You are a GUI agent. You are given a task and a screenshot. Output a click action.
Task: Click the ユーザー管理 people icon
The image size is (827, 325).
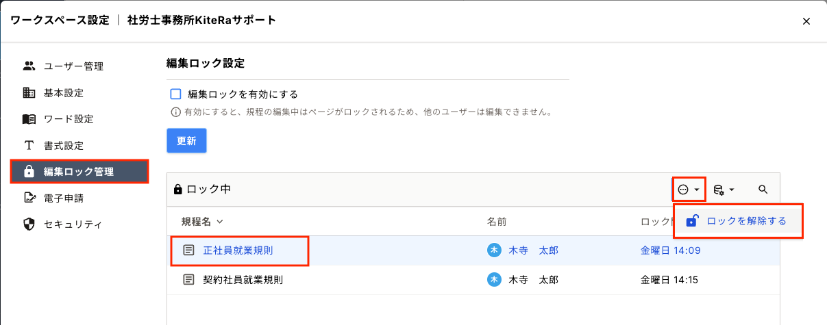[x=29, y=66]
